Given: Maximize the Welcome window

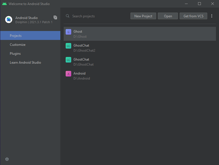Looking at the screenshot, I should pos(199,4).
